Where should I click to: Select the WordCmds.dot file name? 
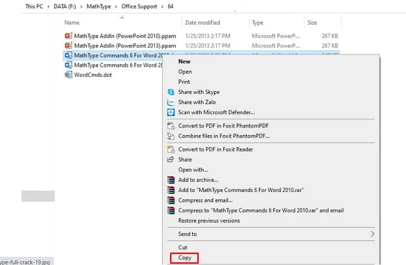(93, 75)
